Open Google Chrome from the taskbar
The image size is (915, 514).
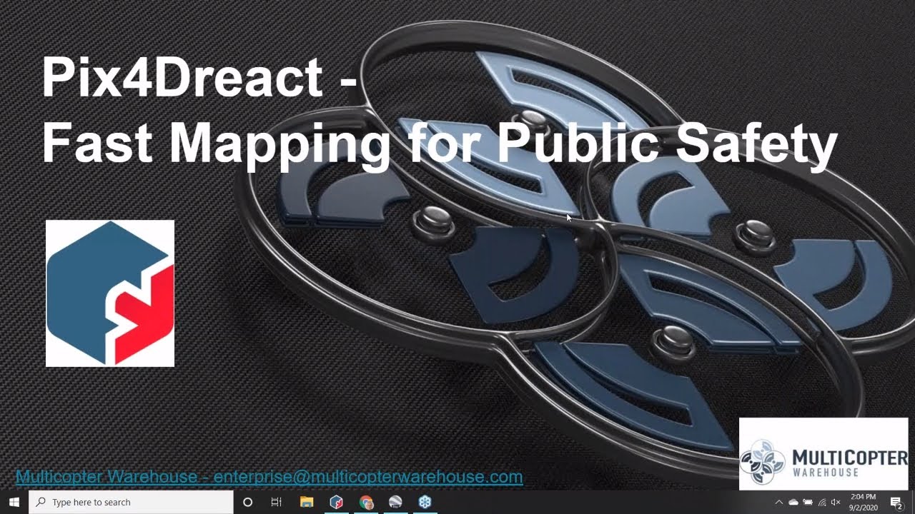coord(366,502)
